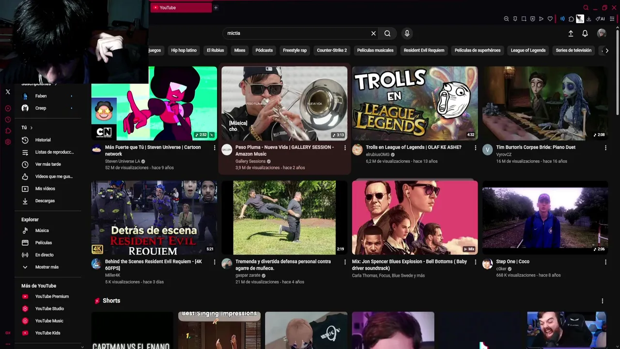Open the YouTube account avatar menu
Image resolution: width=620 pixels, height=349 pixels.
pos(602,33)
